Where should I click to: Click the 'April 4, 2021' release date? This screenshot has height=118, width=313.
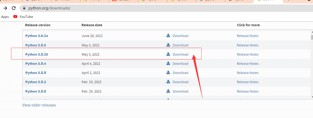pyautogui.click(x=91, y=63)
